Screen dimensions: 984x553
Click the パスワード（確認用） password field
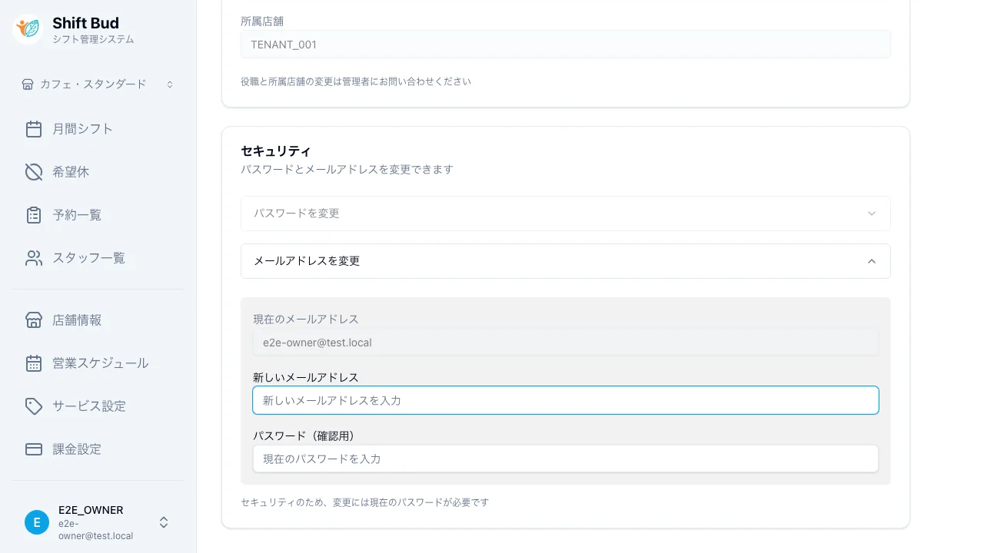click(x=566, y=459)
